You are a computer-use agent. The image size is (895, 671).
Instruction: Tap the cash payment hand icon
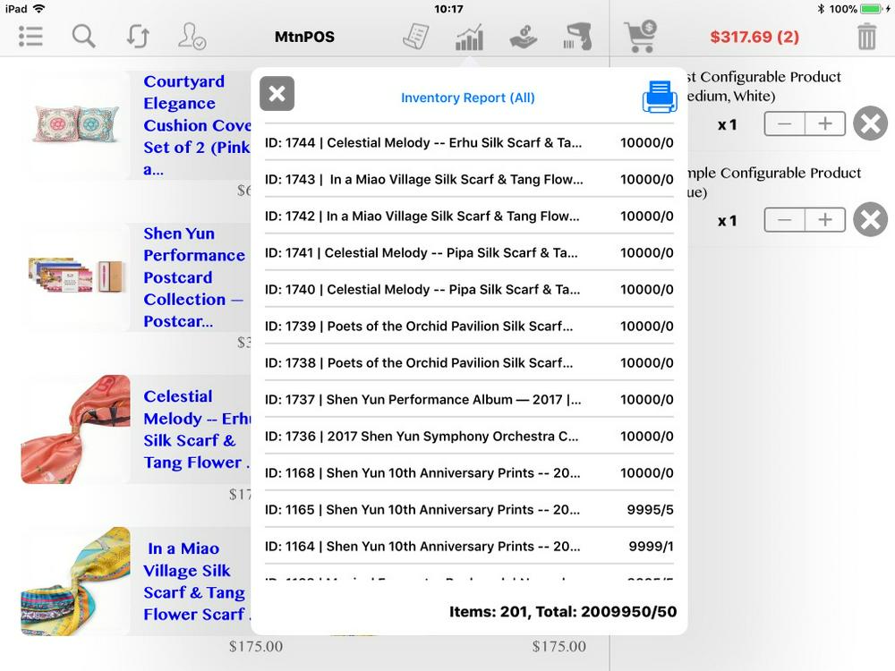pos(524,37)
